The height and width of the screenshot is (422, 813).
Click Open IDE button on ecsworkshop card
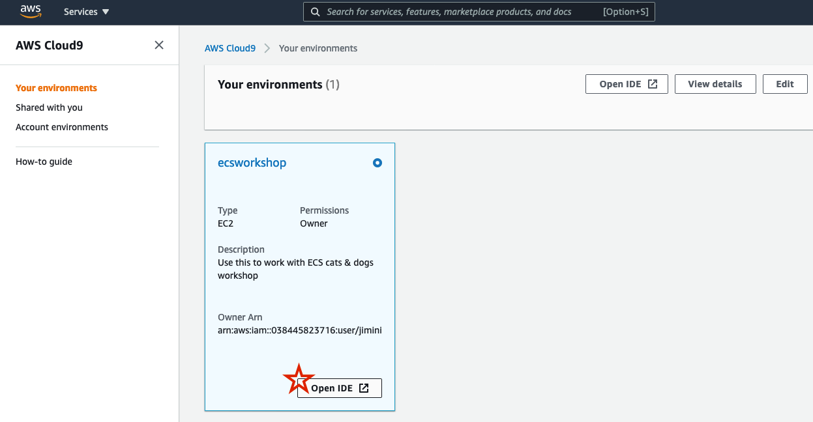(340, 388)
